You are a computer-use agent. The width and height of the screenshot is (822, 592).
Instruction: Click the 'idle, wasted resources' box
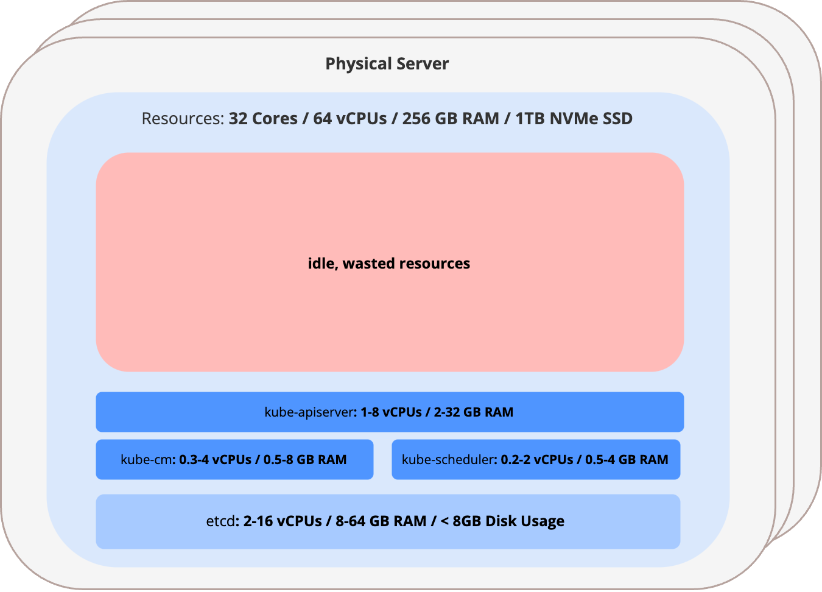click(x=390, y=263)
